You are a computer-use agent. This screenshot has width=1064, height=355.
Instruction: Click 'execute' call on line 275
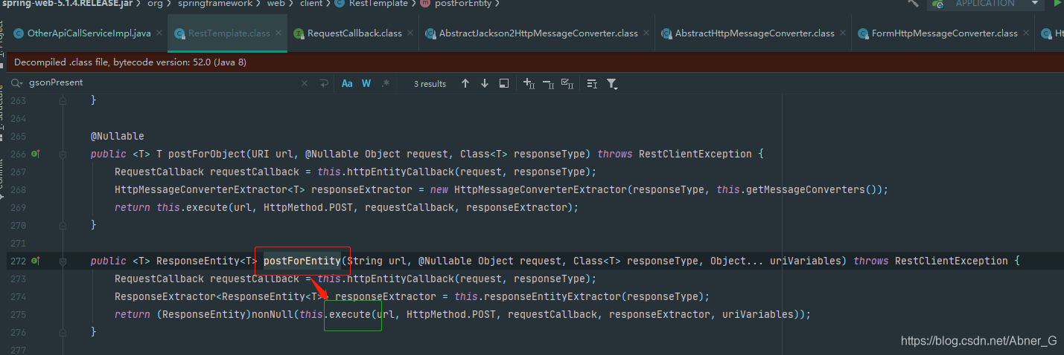(350, 315)
